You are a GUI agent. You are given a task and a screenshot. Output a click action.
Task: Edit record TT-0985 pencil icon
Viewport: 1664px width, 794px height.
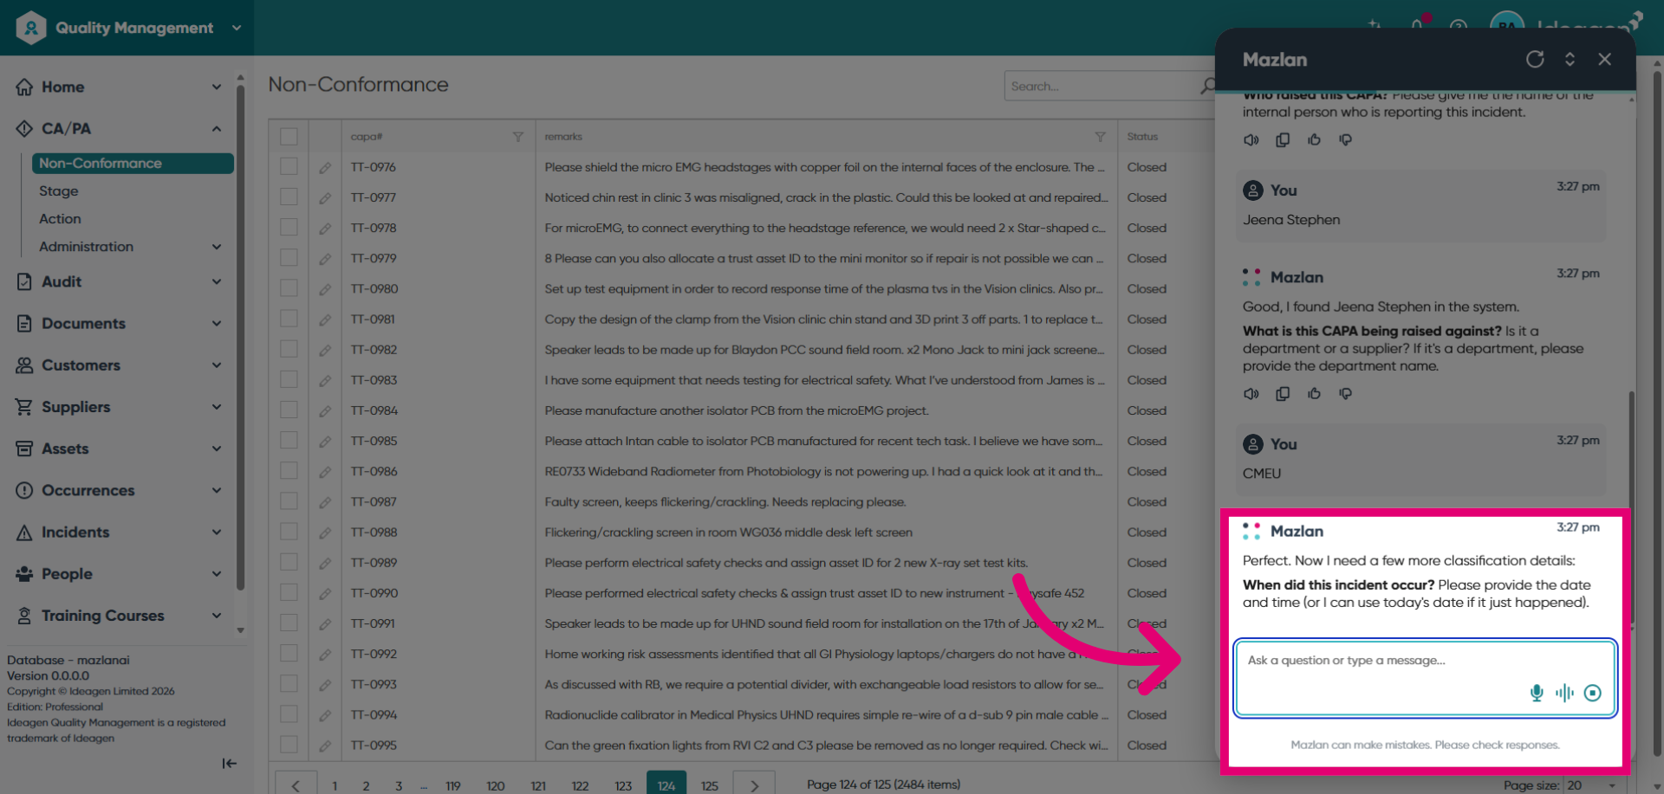325,442
